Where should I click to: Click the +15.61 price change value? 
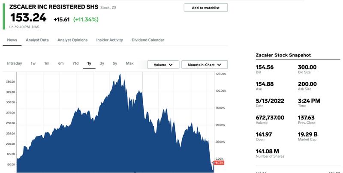coord(61,19)
